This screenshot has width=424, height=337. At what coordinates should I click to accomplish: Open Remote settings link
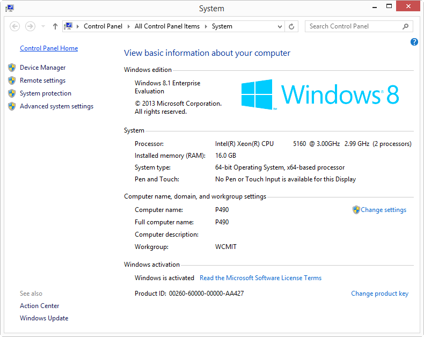(x=43, y=80)
